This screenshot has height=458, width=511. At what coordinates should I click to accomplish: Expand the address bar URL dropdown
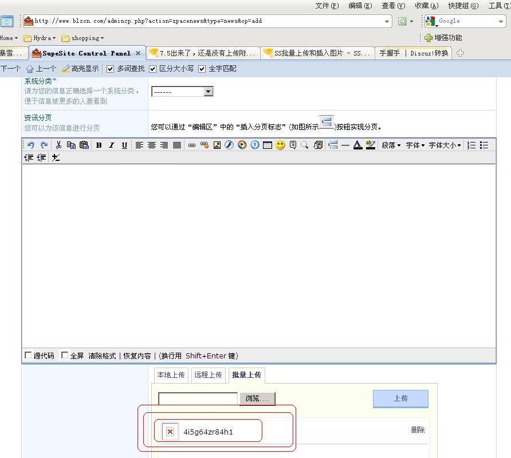click(x=387, y=22)
